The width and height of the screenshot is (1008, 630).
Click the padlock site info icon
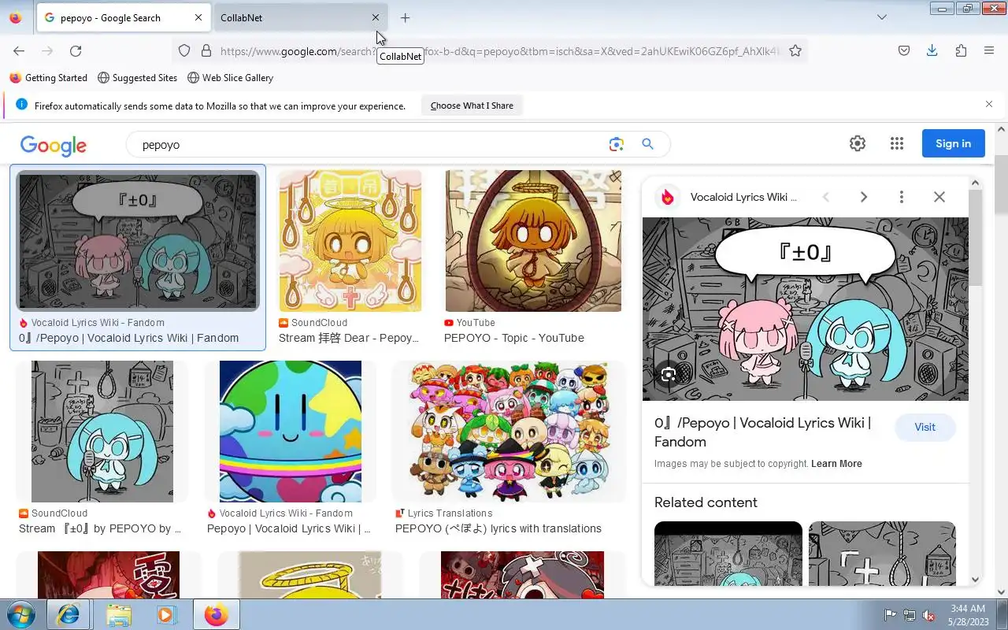(206, 51)
